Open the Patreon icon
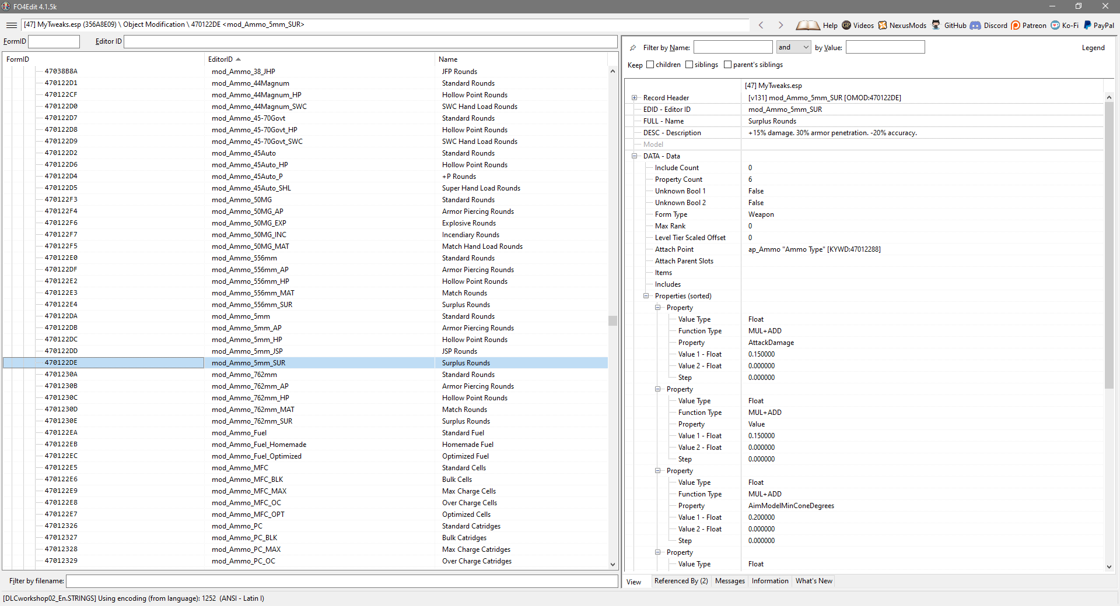Image resolution: width=1120 pixels, height=606 pixels. (x=1016, y=25)
